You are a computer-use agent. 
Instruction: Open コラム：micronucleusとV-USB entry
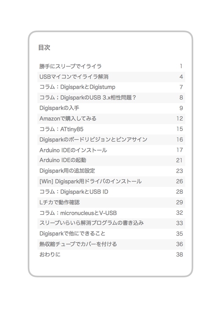pyautogui.click(x=78, y=213)
